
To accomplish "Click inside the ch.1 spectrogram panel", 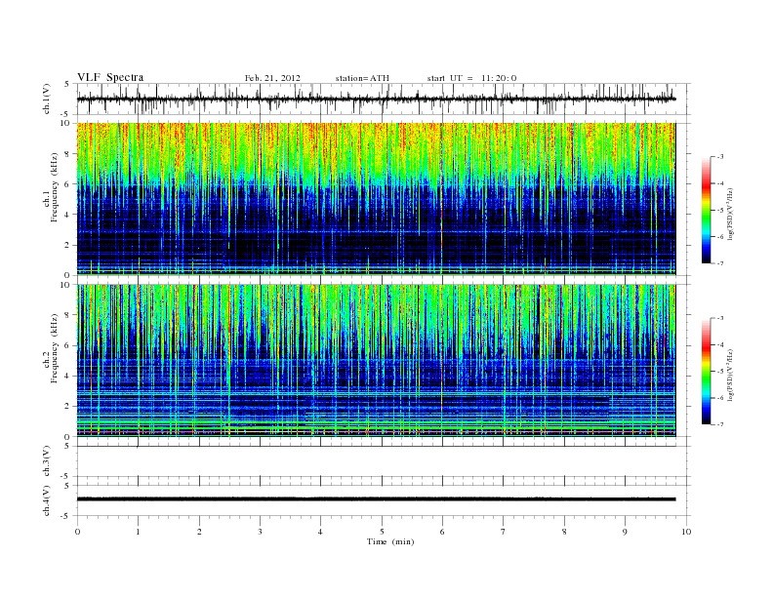I will click(376, 198).
